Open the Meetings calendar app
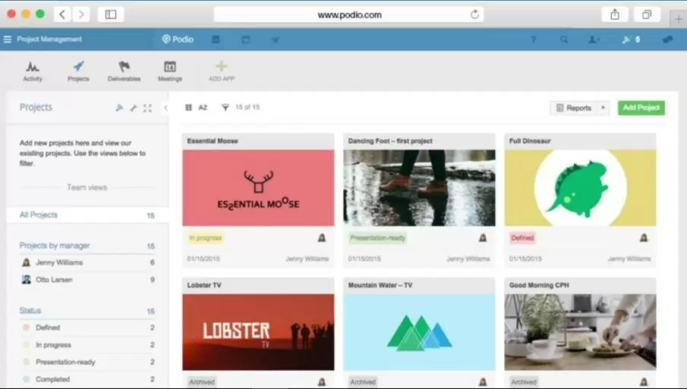The width and height of the screenshot is (687, 389). [170, 71]
